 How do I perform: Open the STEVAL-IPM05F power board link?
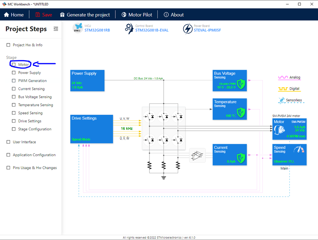coord(207,30)
